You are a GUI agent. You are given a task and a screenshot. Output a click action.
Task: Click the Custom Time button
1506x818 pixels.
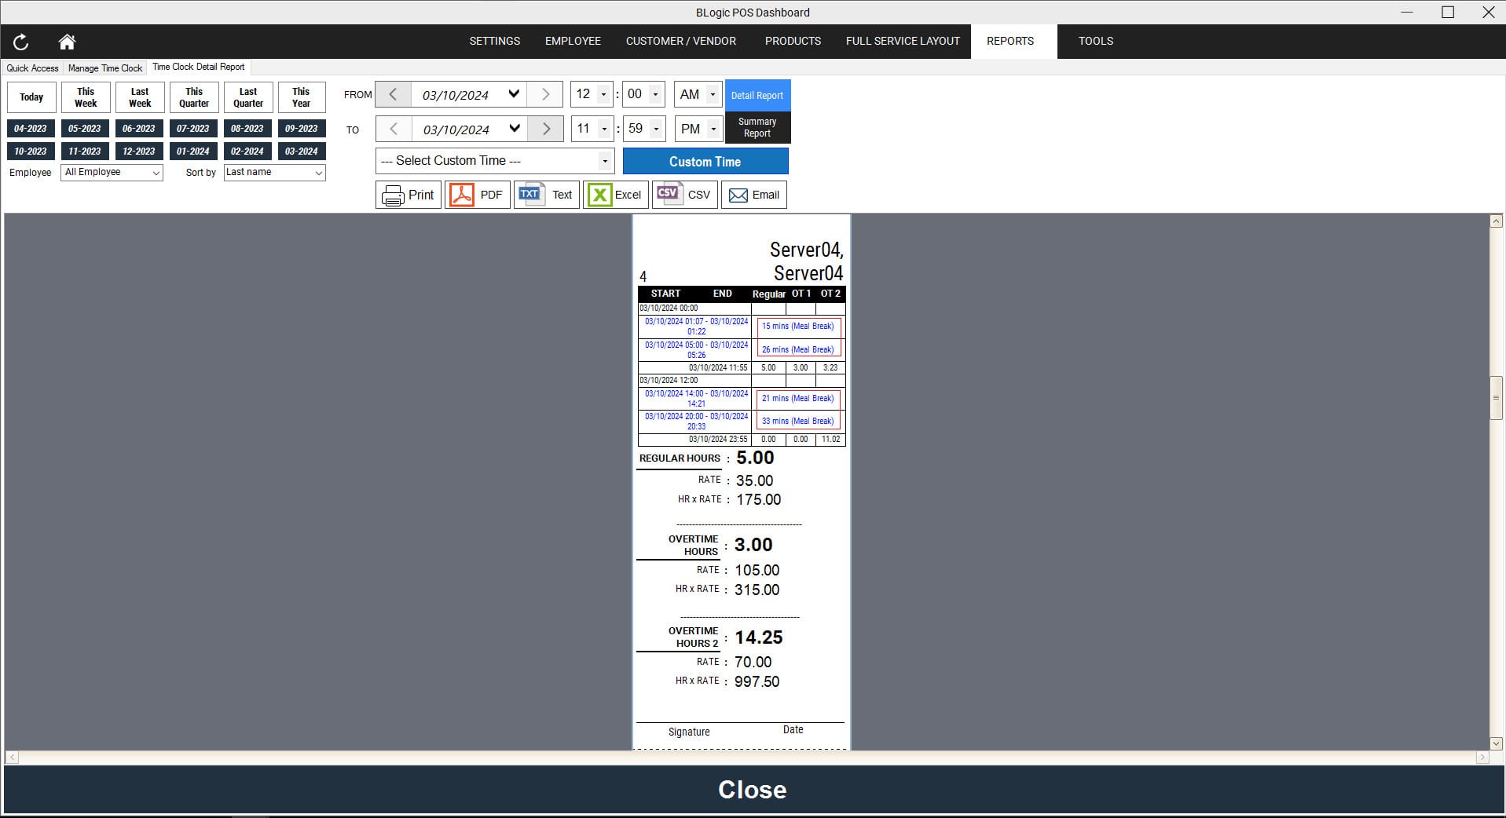(705, 162)
